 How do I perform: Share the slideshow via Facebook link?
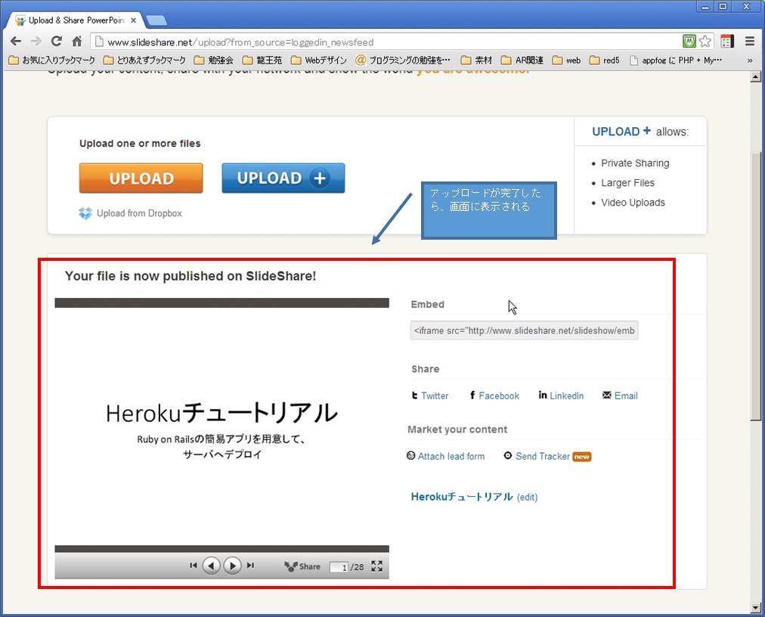click(499, 396)
